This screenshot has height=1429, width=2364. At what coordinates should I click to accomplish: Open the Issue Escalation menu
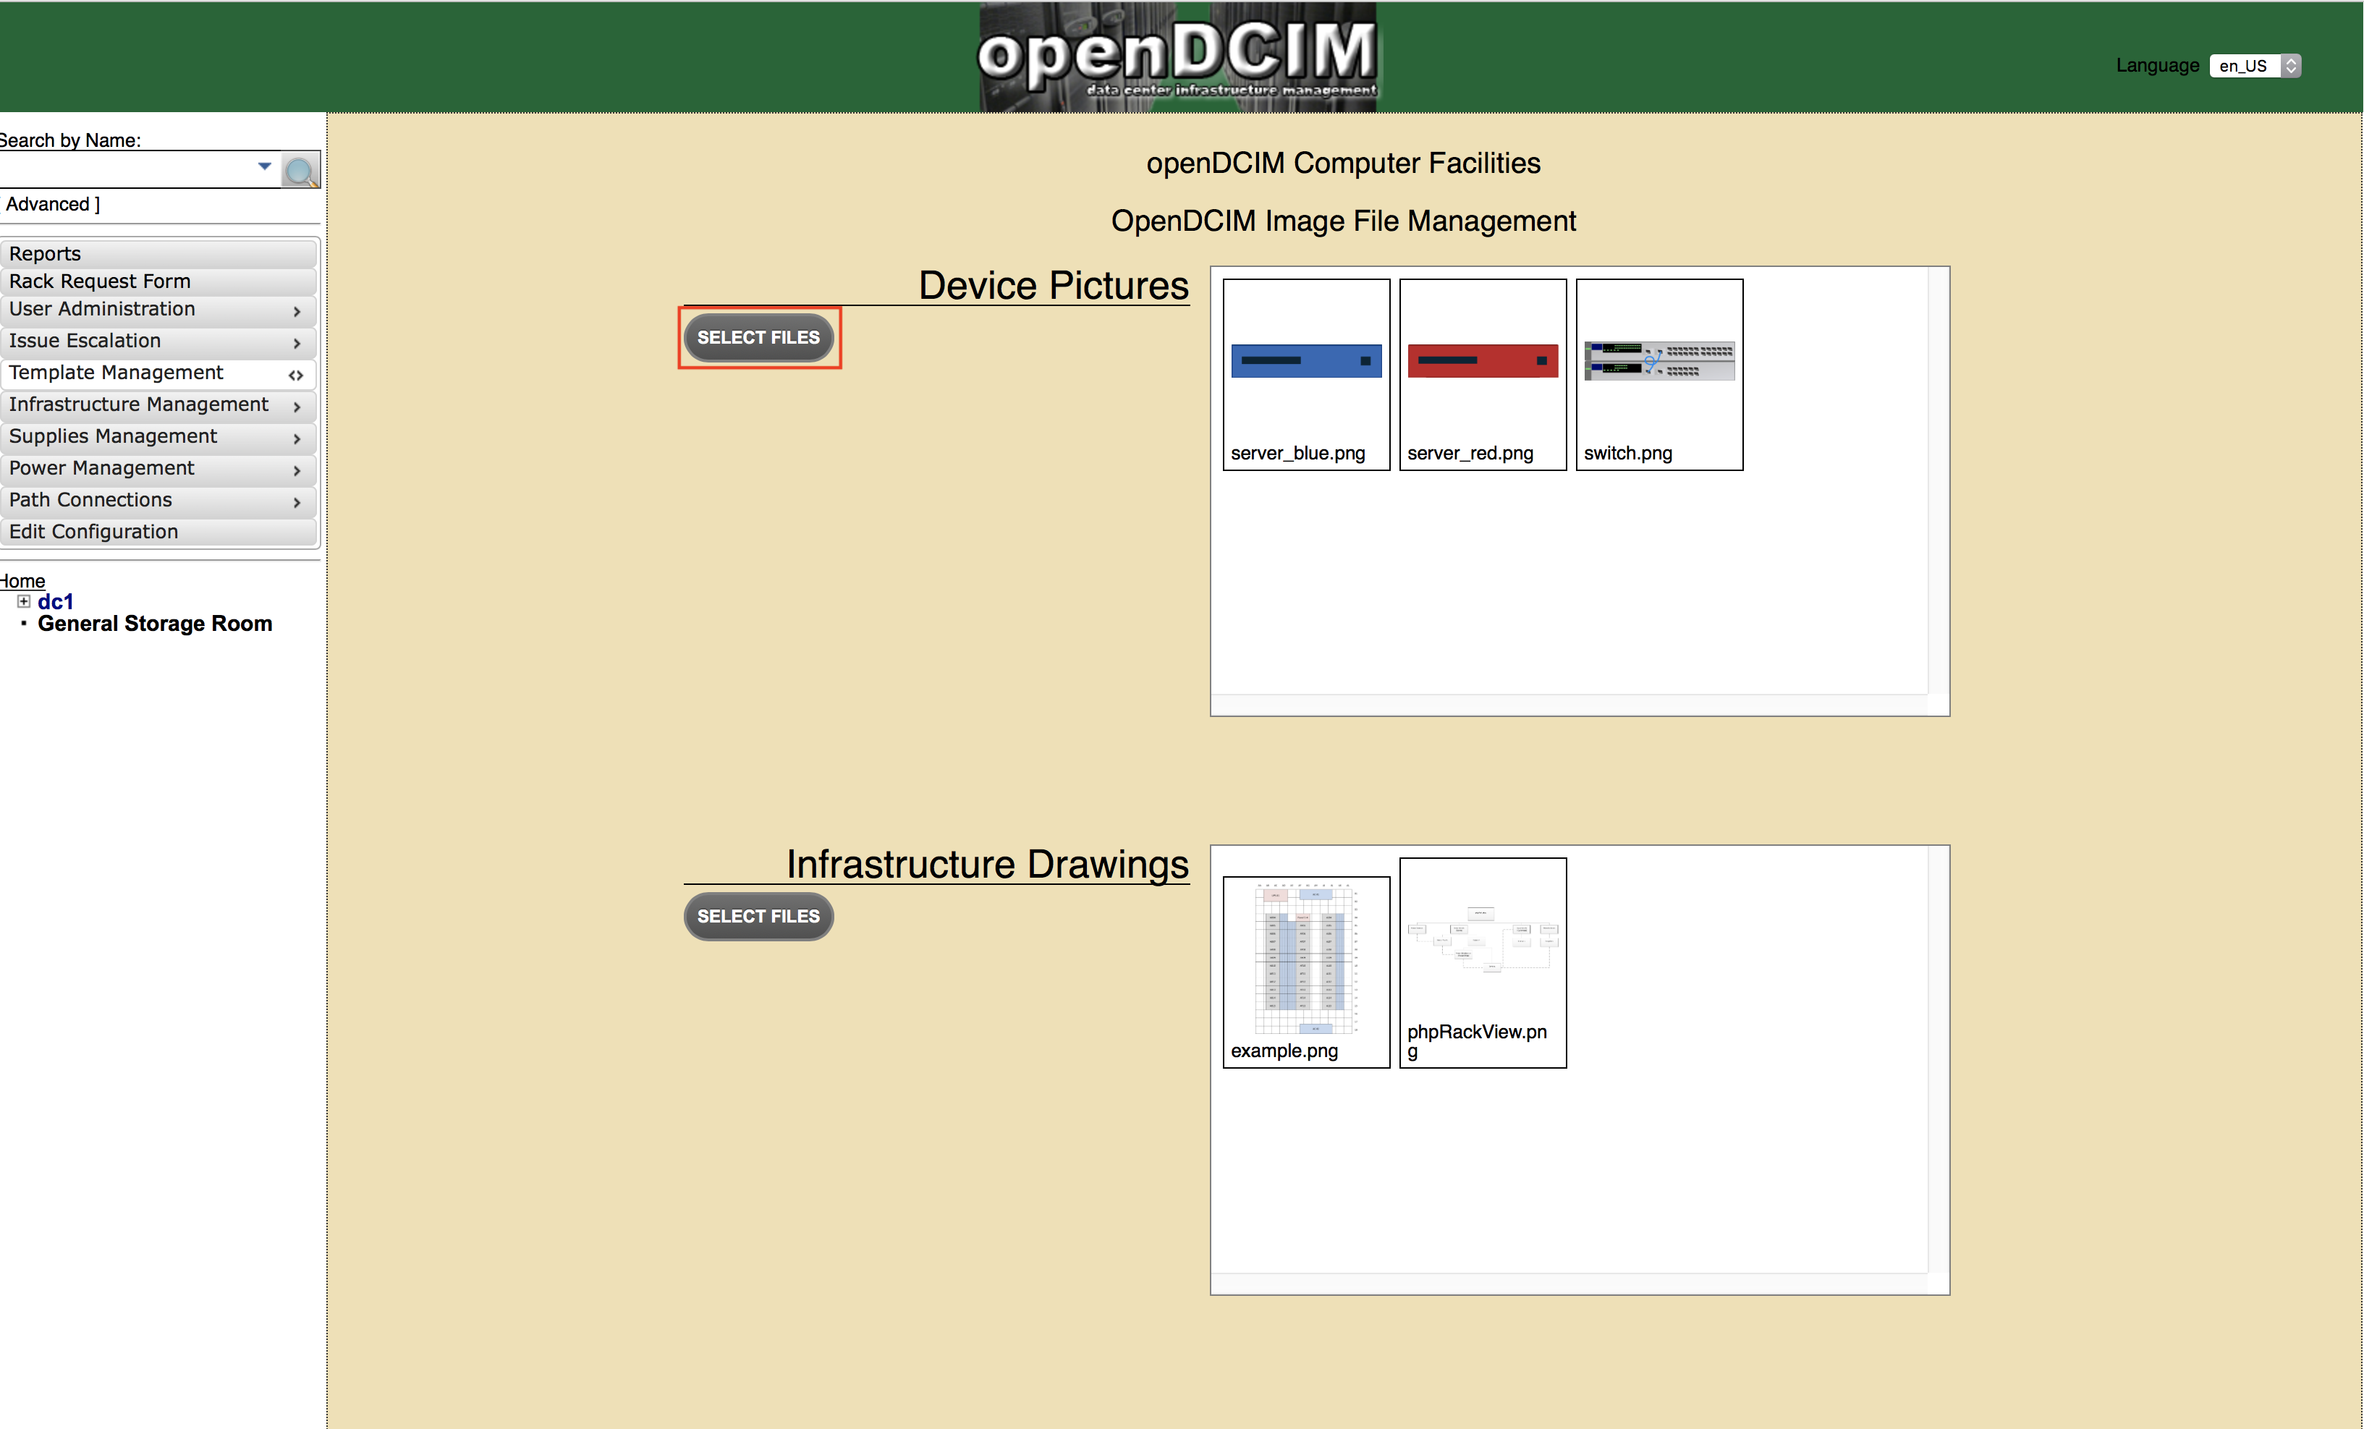point(158,342)
